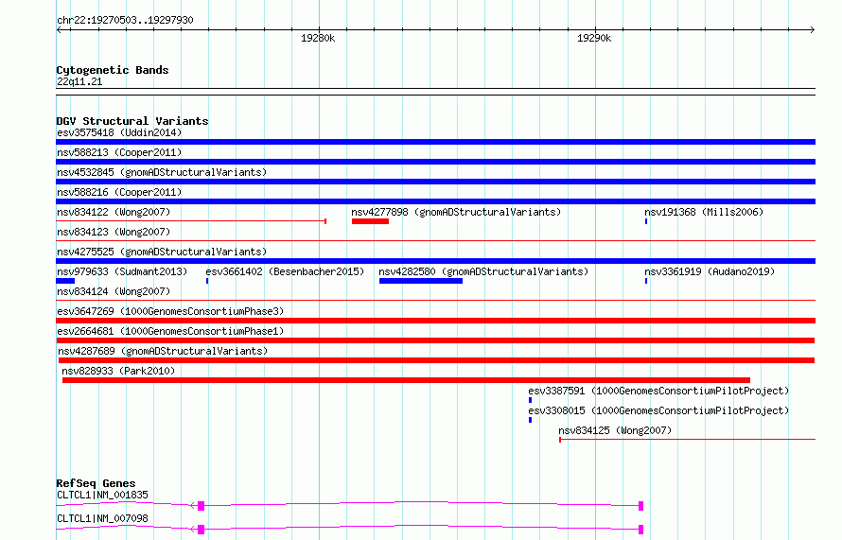Click the chr22:19270503..19297930 coordinate label

pos(125,20)
